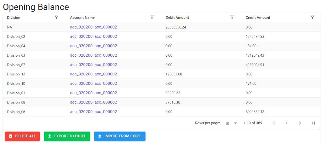
Task: Open account link in Division_12 row
Action: pos(93,74)
